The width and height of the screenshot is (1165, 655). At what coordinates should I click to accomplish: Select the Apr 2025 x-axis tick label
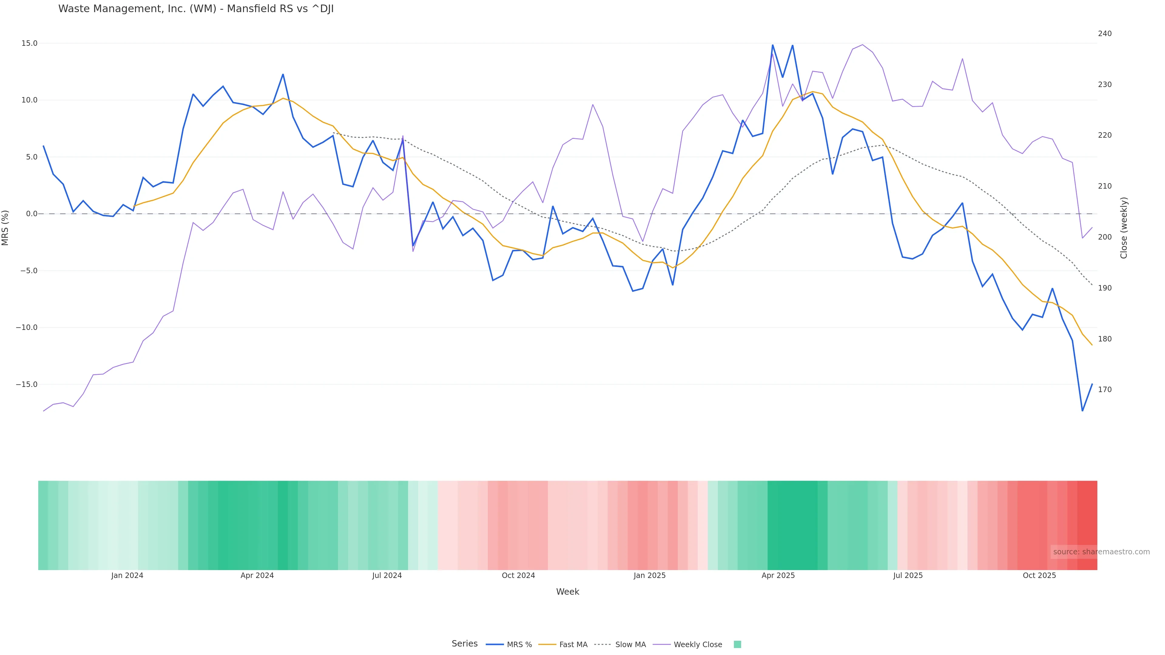click(x=778, y=576)
